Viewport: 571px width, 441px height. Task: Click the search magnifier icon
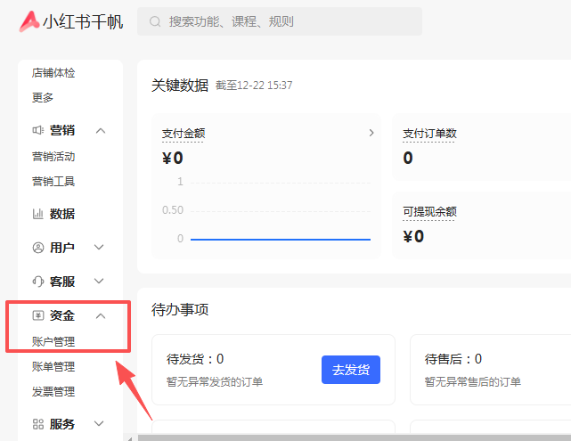click(x=155, y=21)
